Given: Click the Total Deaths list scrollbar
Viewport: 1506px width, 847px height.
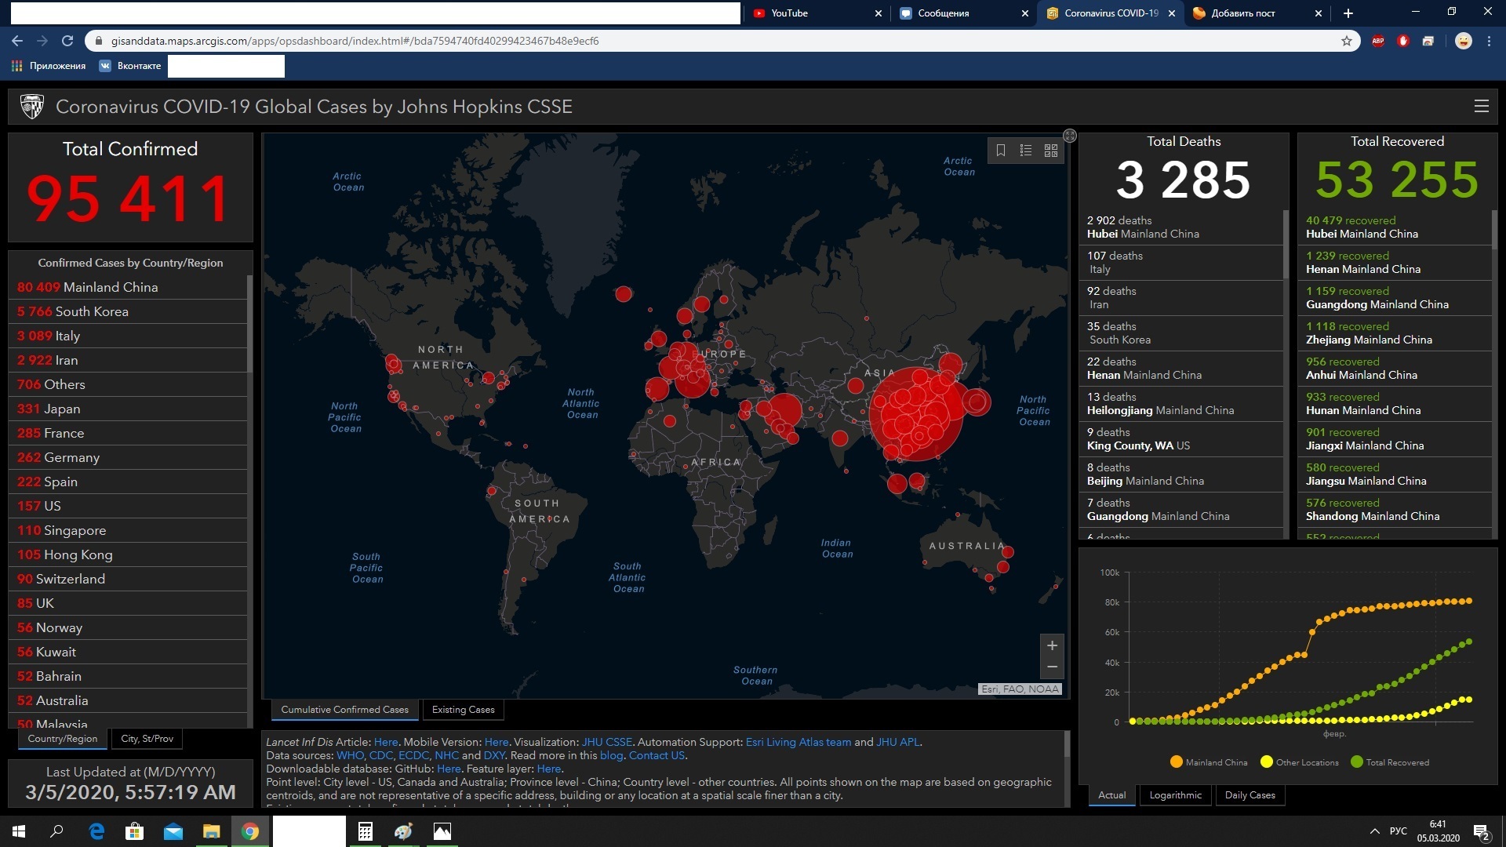Looking at the screenshot, I should (1286, 244).
